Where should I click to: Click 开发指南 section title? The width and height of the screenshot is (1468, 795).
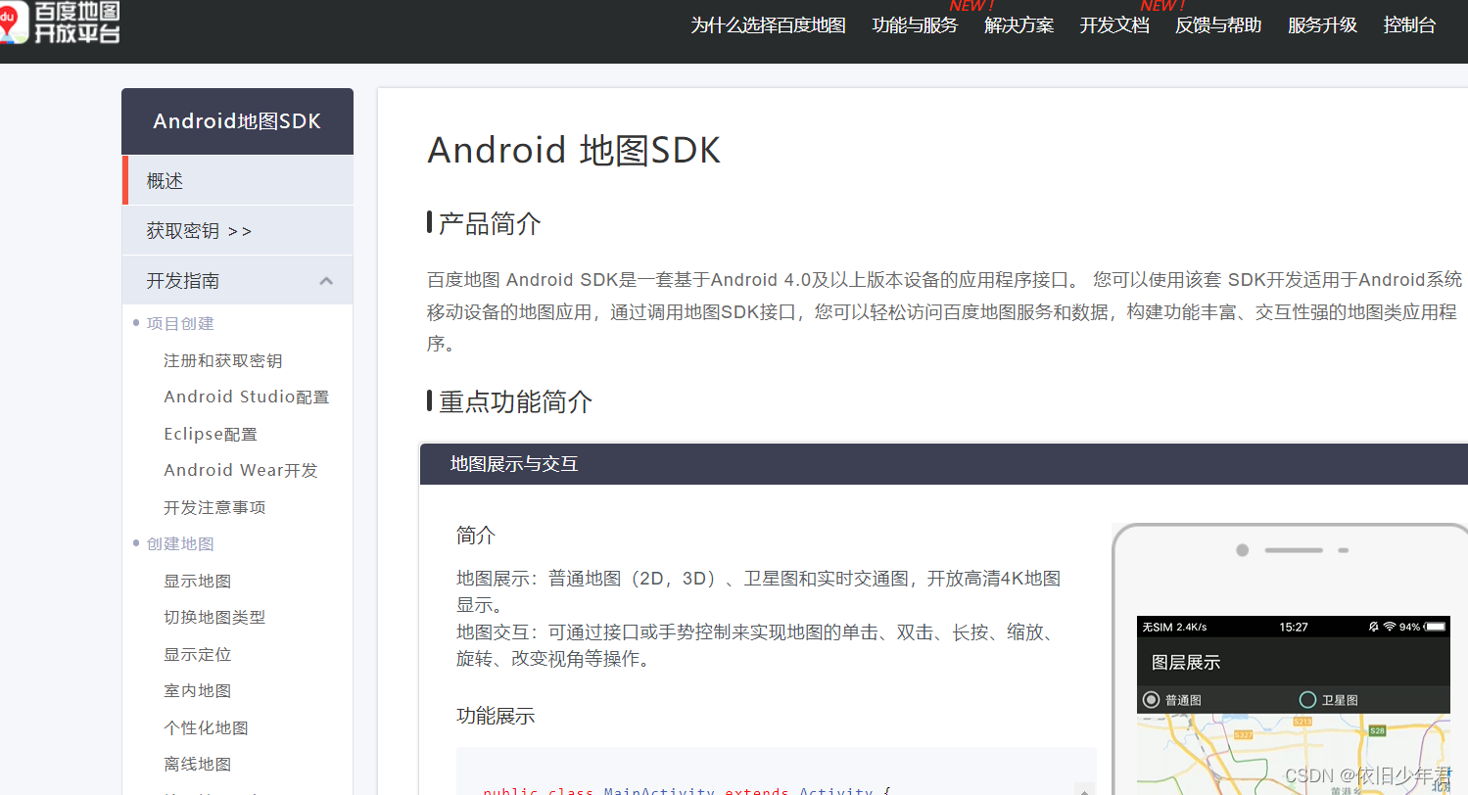[x=183, y=281]
